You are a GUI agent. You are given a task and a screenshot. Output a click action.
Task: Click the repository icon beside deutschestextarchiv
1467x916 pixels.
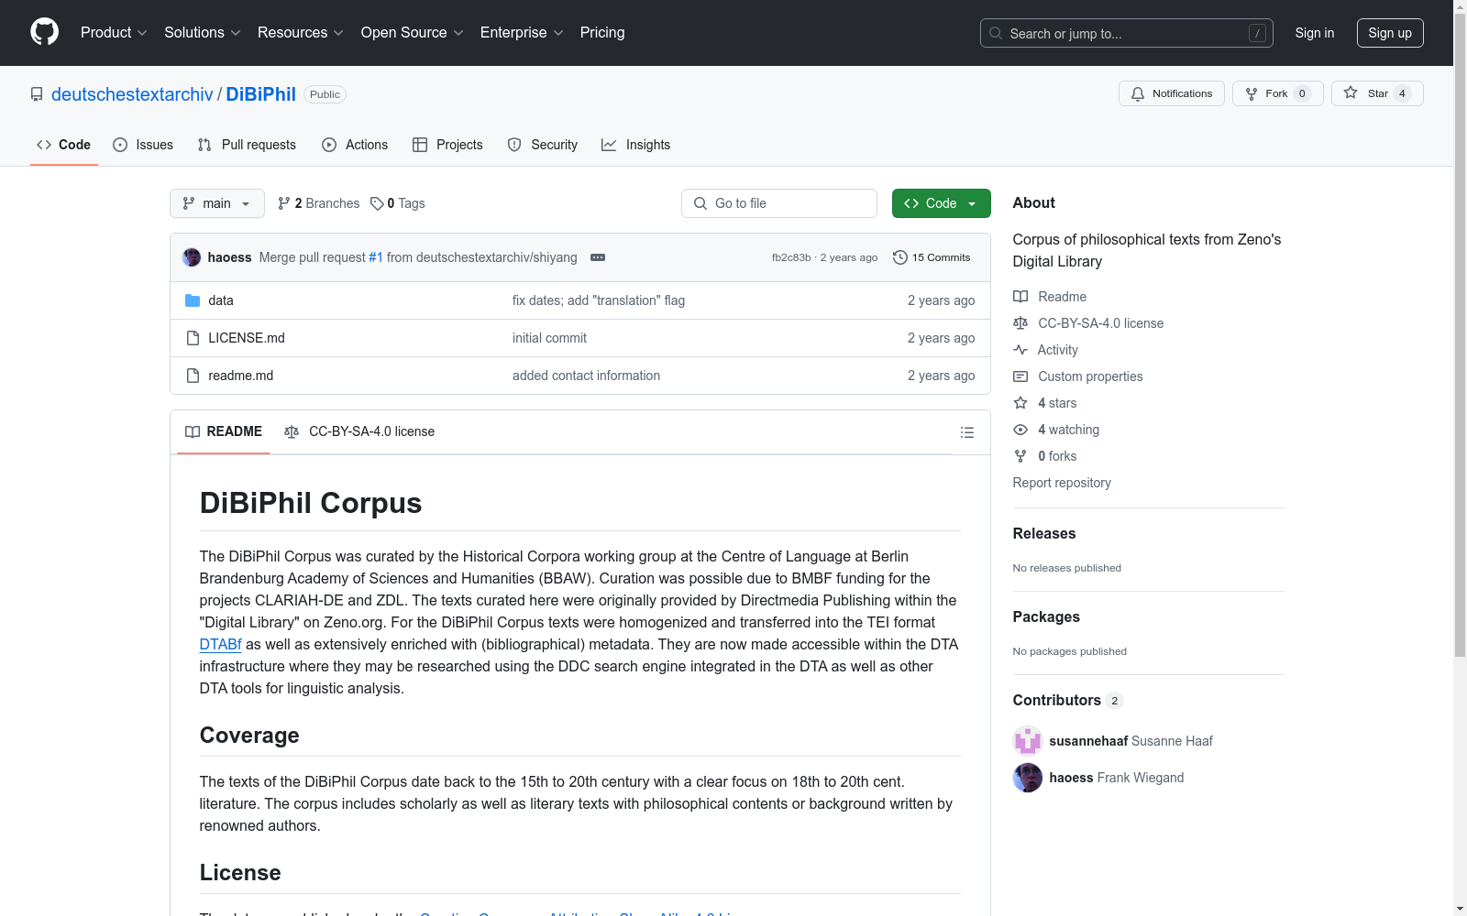(x=37, y=94)
